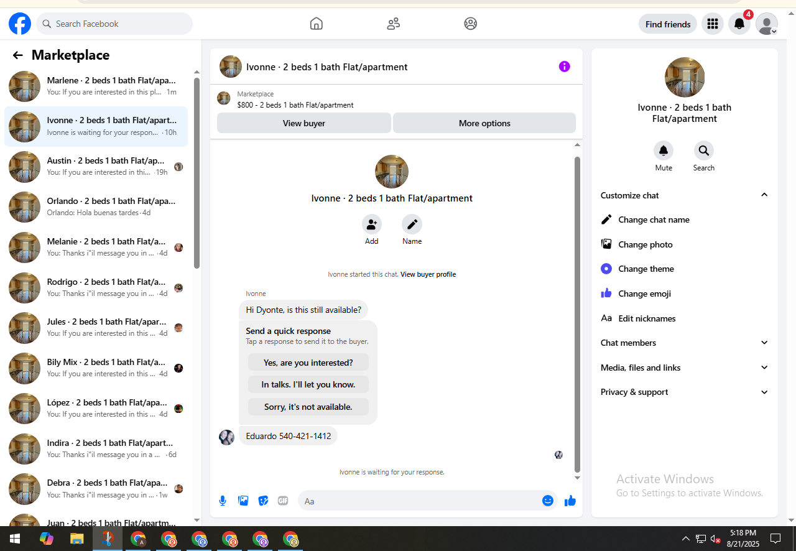The height and width of the screenshot is (551, 796).
Task: Open the Groups icon in top navigation
Action: (x=471, y=24)
